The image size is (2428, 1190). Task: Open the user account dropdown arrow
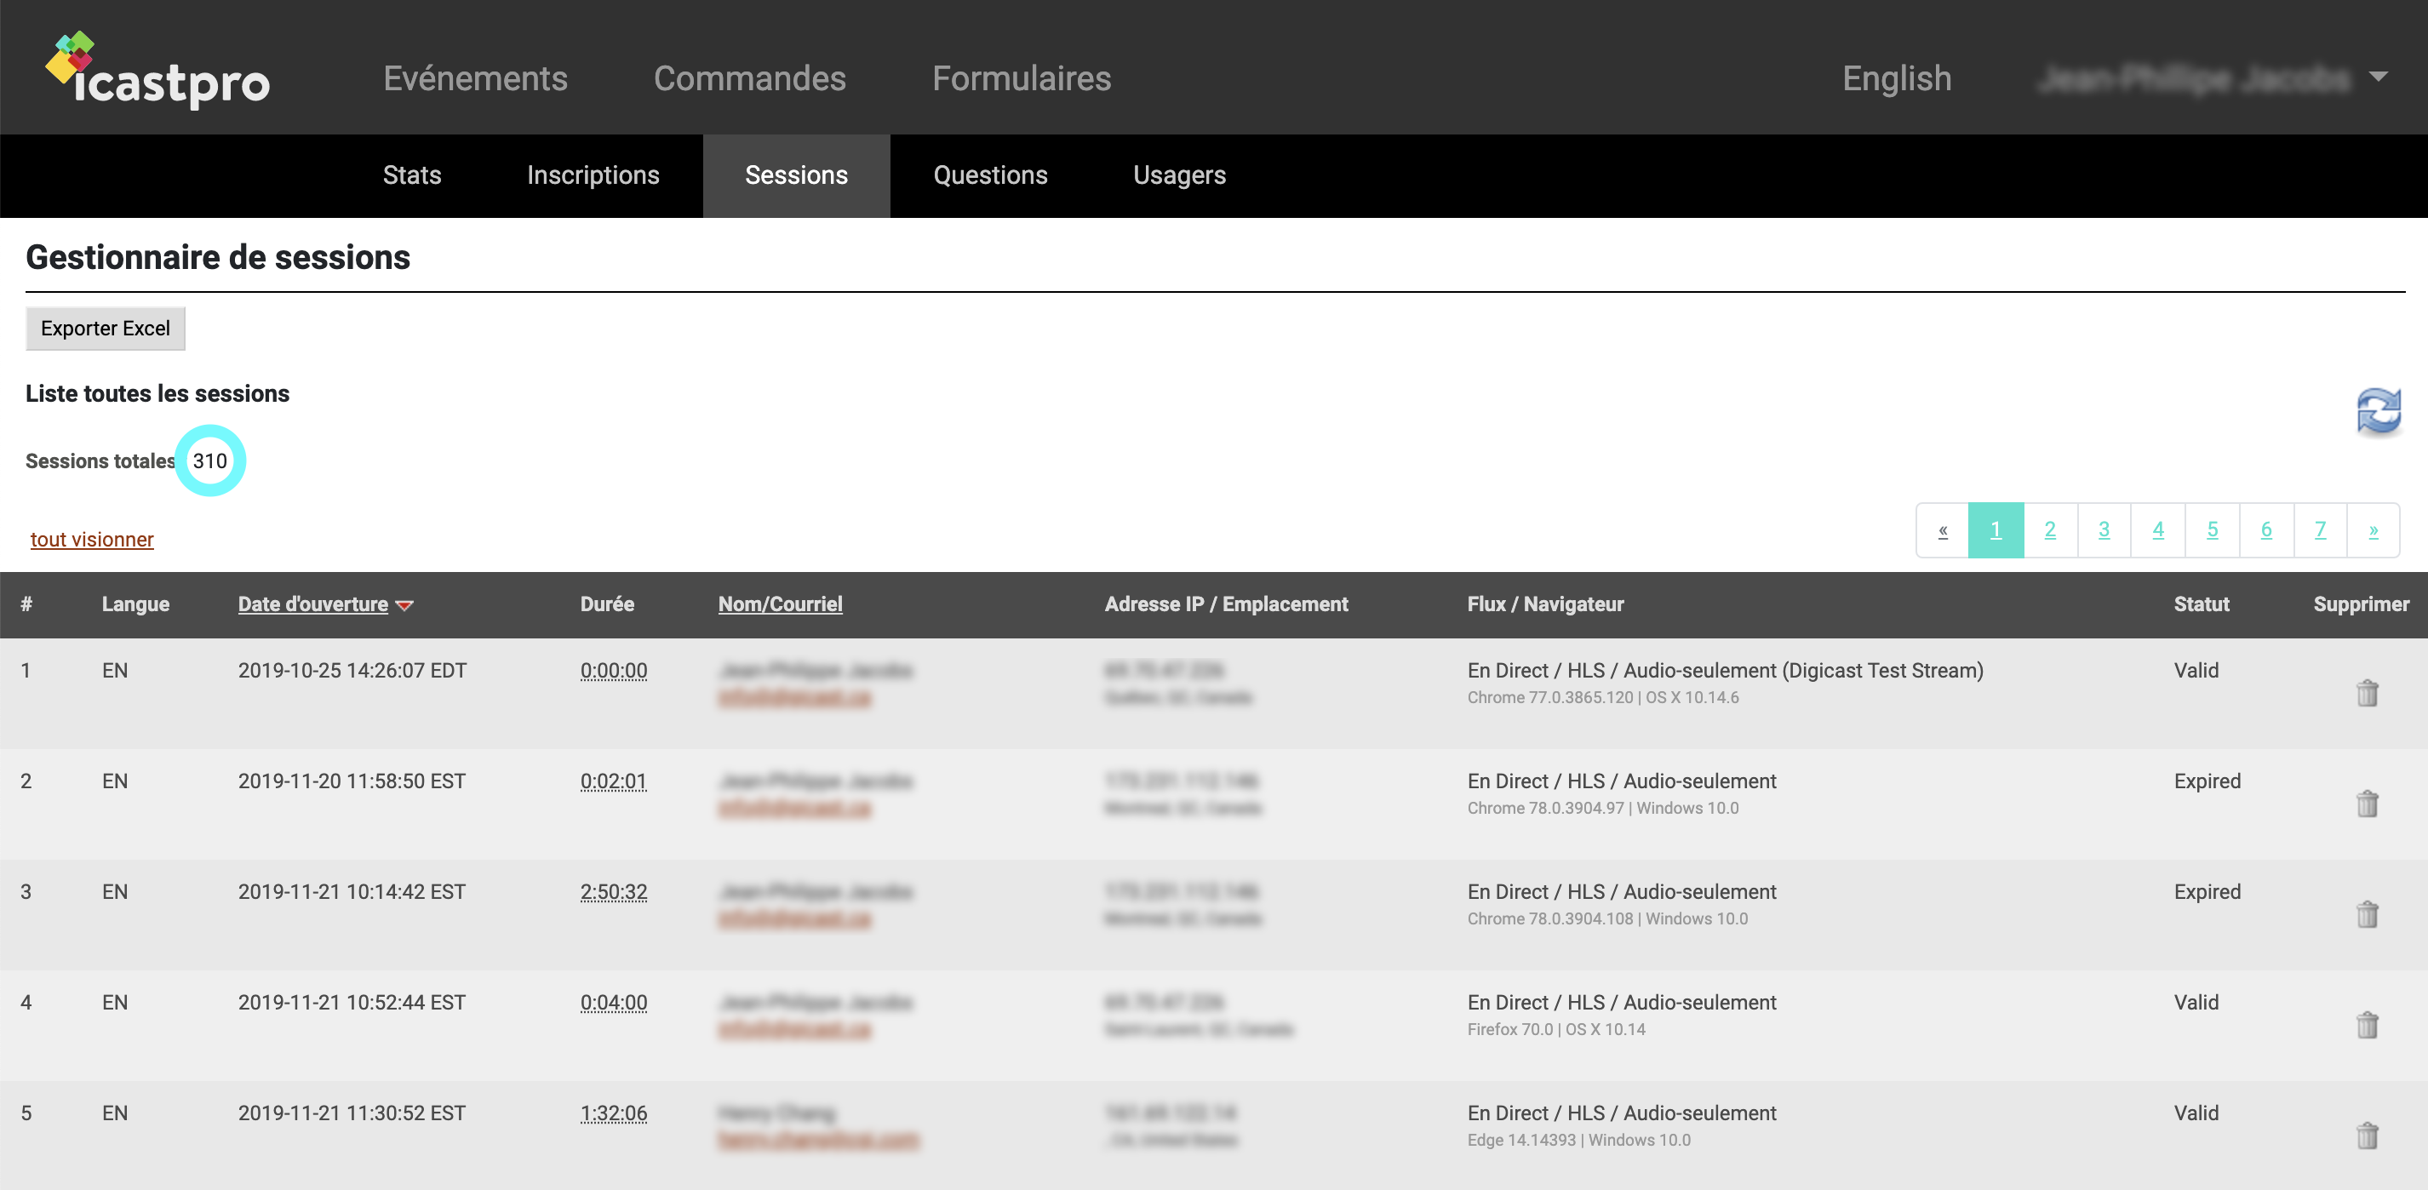2378,77
